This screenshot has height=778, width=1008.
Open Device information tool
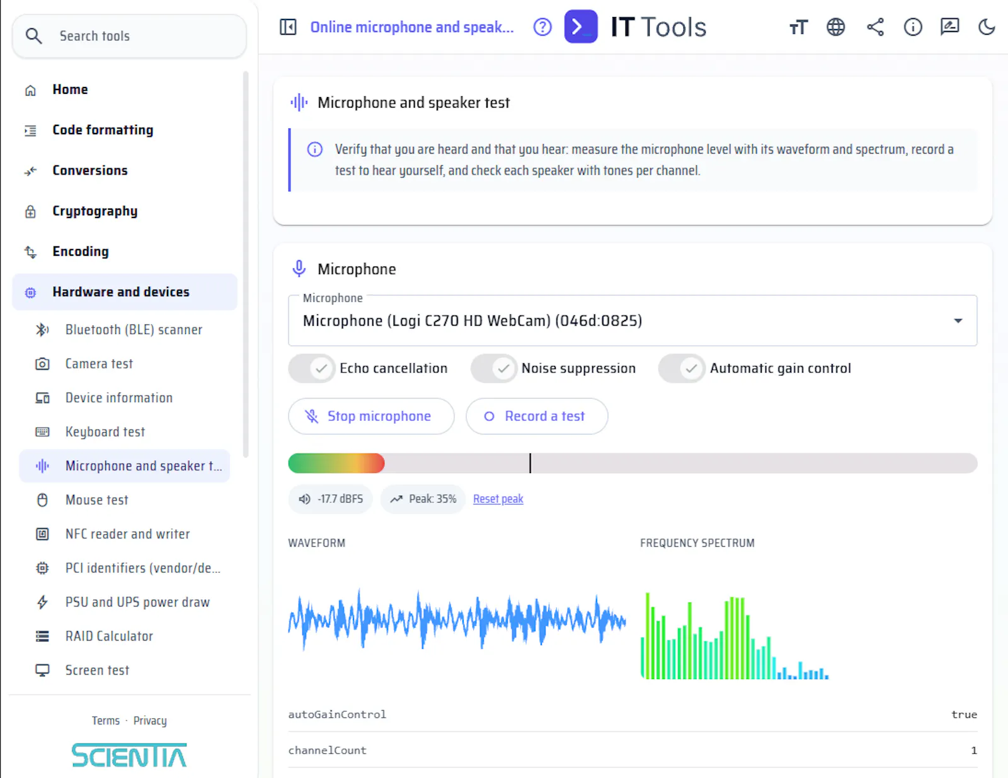(x=125, y=398)
